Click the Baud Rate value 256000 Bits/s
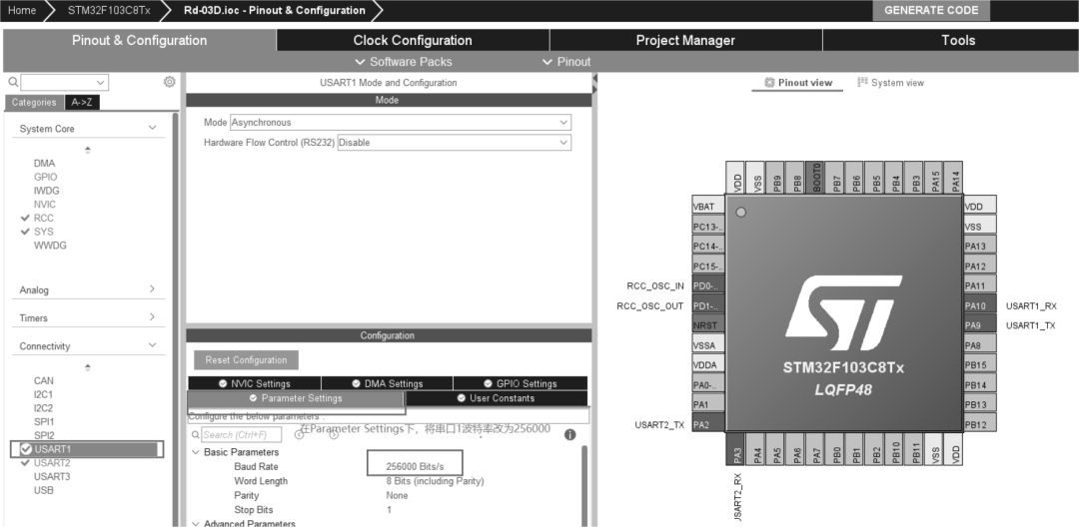The width and height of the screenshot is (1079, 527). [x=415, y=466]
